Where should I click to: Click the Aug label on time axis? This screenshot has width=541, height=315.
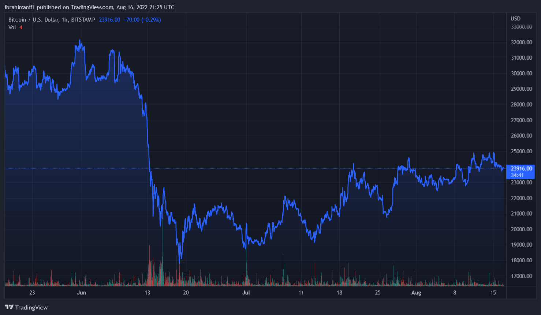tap(416, 293)
